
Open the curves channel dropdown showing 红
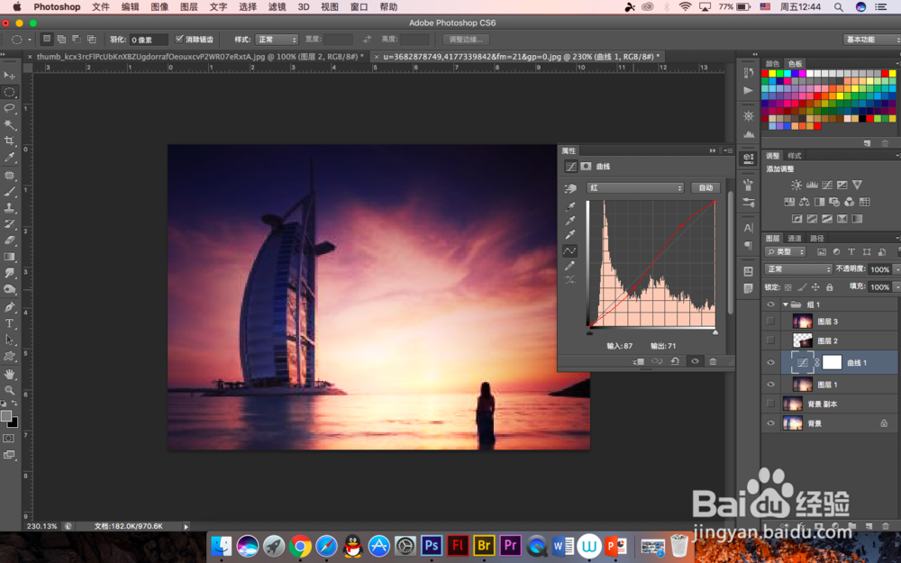pyautogui.click(x=635, y=188)
